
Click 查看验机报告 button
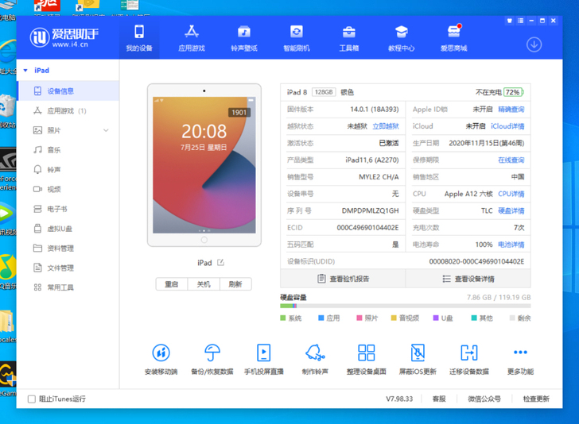[x=343, y=279]
